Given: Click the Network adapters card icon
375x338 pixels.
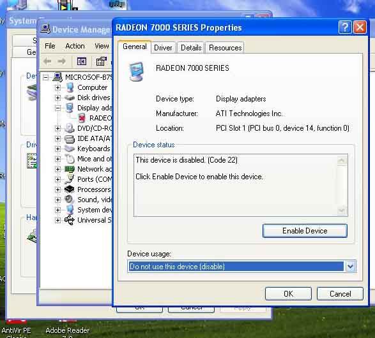Looking at the screenshot, I should [70, 169].
